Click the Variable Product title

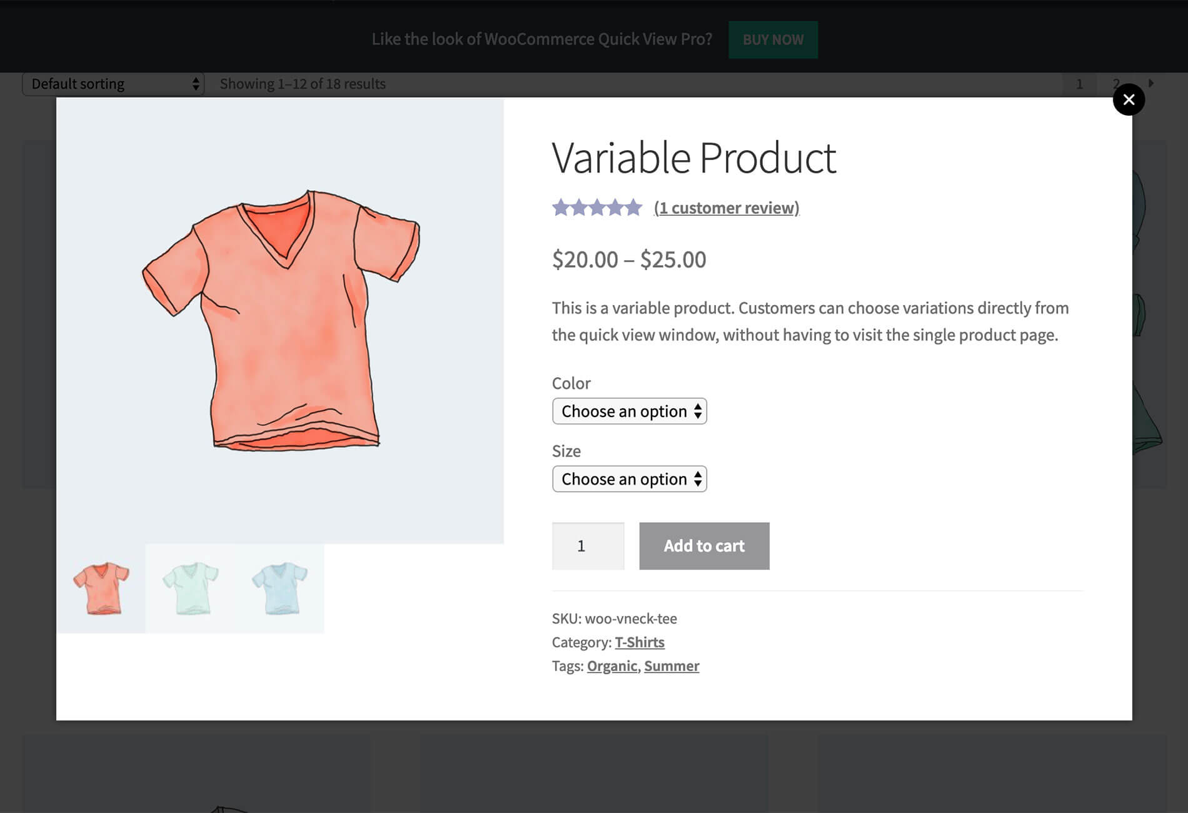[693, 158]
